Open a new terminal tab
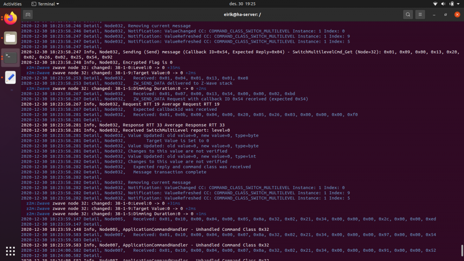464x261 pixels. pos(28,14)
